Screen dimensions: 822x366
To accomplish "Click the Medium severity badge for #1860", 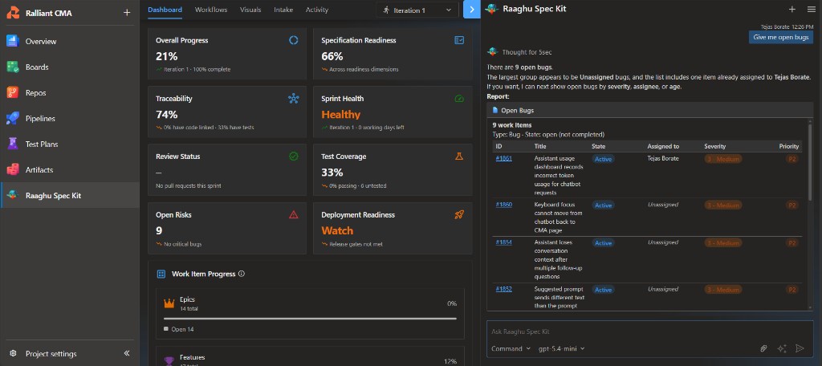I will click(x=723, y=205).
